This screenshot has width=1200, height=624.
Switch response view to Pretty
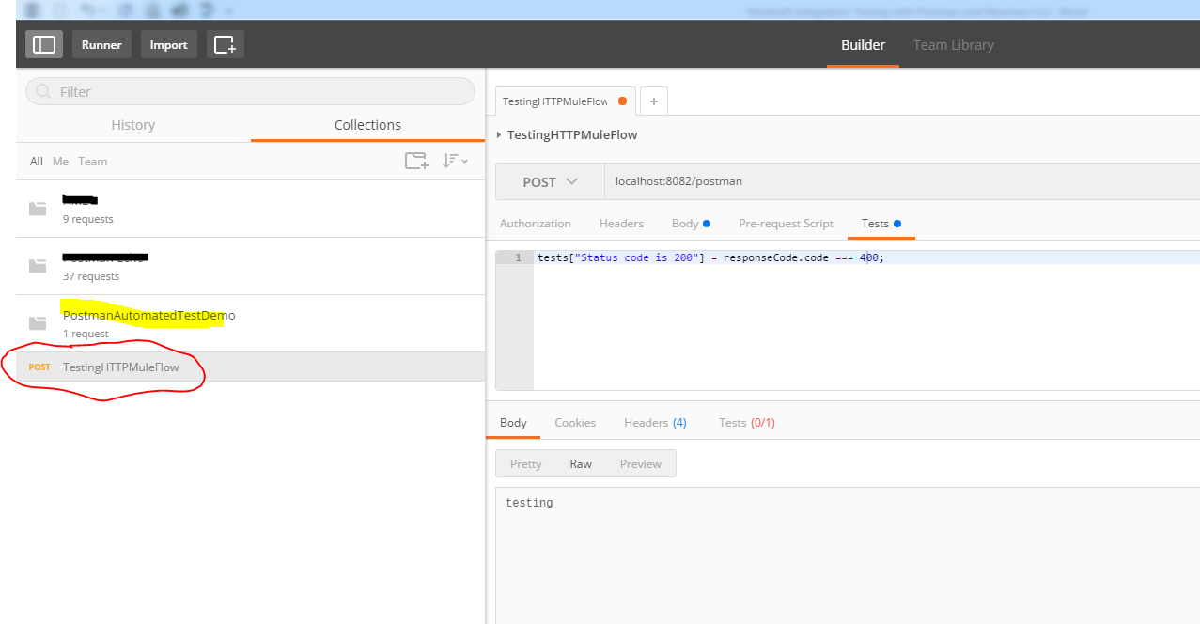[x=525, y=463]
